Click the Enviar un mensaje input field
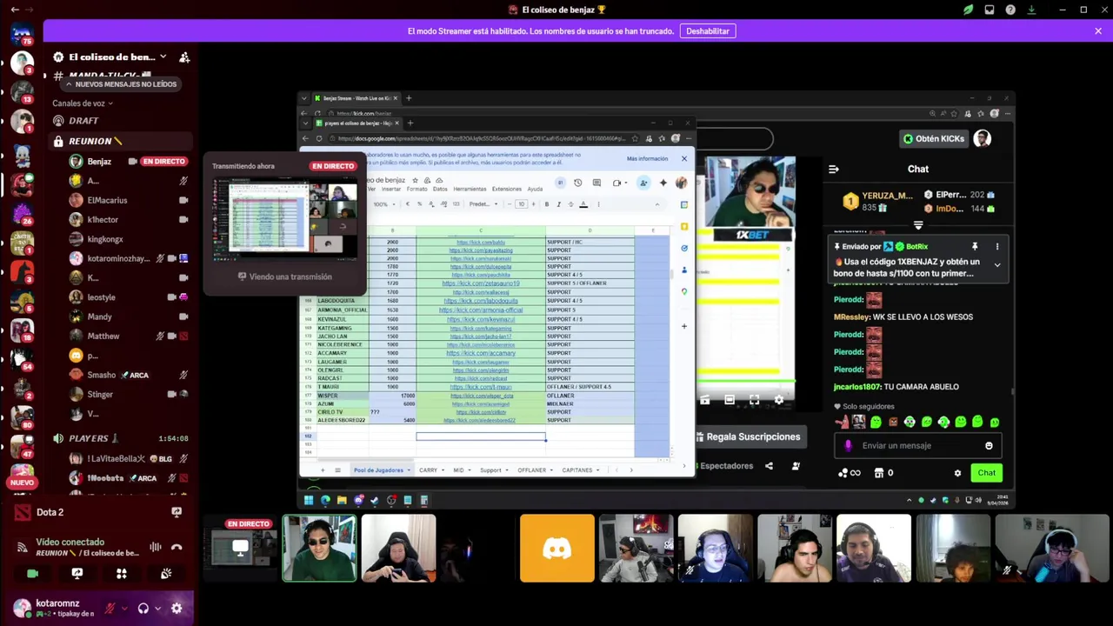Screen dimensions: 1113x626 916,446
